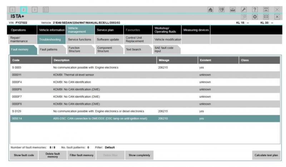Click the wrench tool icon
Image resolution: width=286 pixels, height=167 pixels.
244,10
